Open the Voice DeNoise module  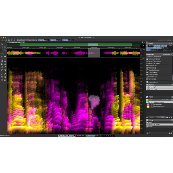point(159,72)
